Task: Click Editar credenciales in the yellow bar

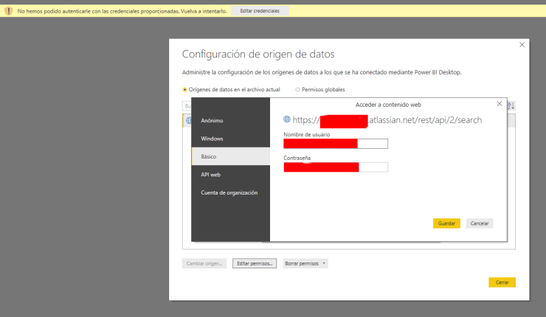Action: coord(260,11)
